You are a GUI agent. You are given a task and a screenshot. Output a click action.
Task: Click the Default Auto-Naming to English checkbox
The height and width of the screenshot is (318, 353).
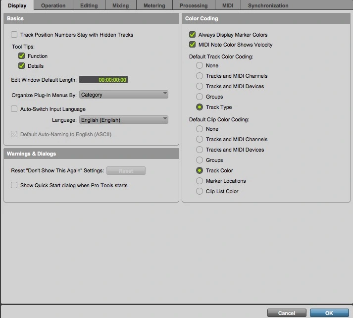coord(14,134)
